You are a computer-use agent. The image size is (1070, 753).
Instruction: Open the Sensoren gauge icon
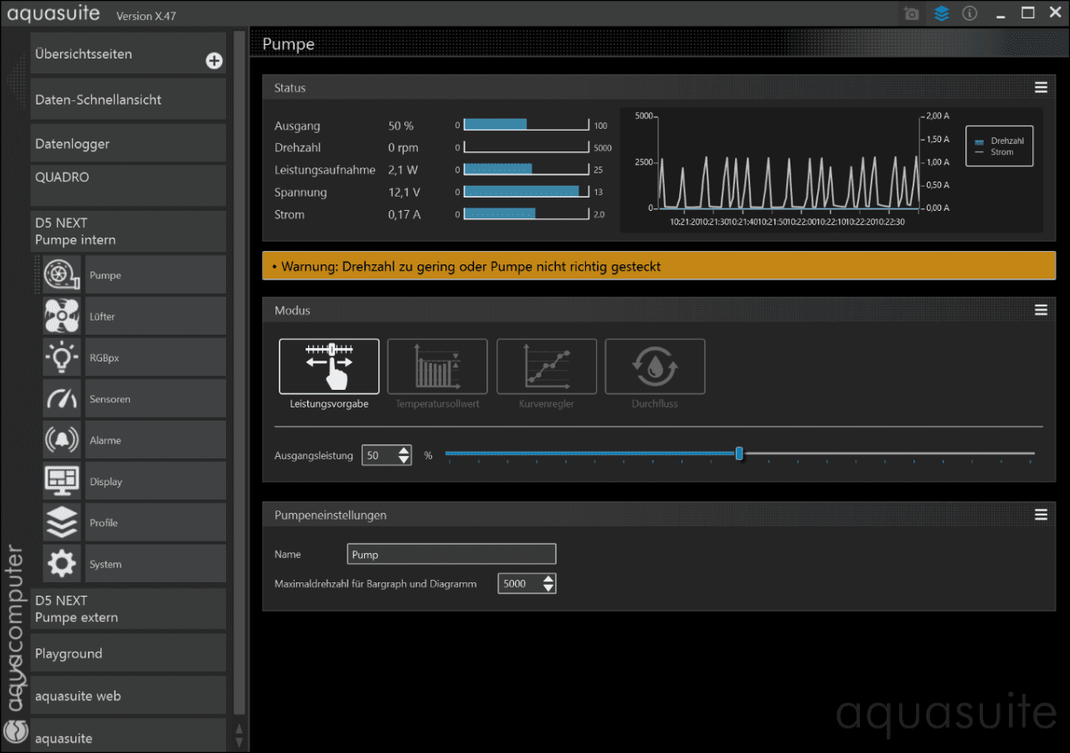click(x=62, y=399)
